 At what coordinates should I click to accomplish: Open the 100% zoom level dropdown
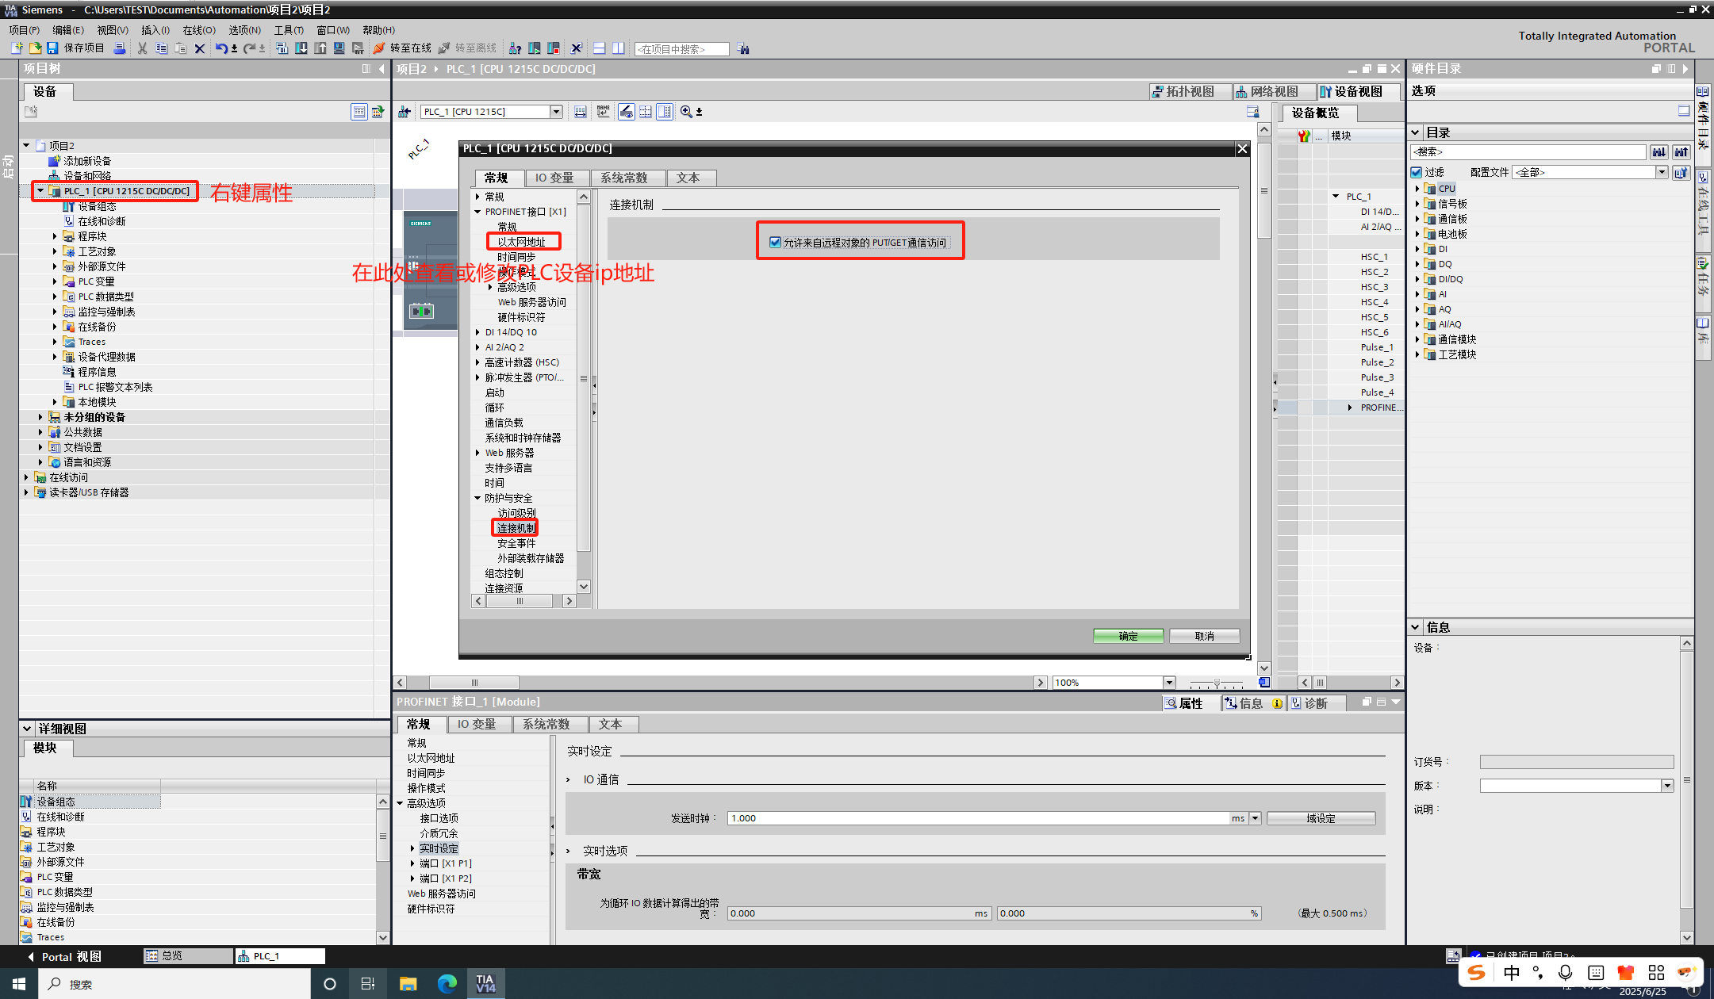1168,683
